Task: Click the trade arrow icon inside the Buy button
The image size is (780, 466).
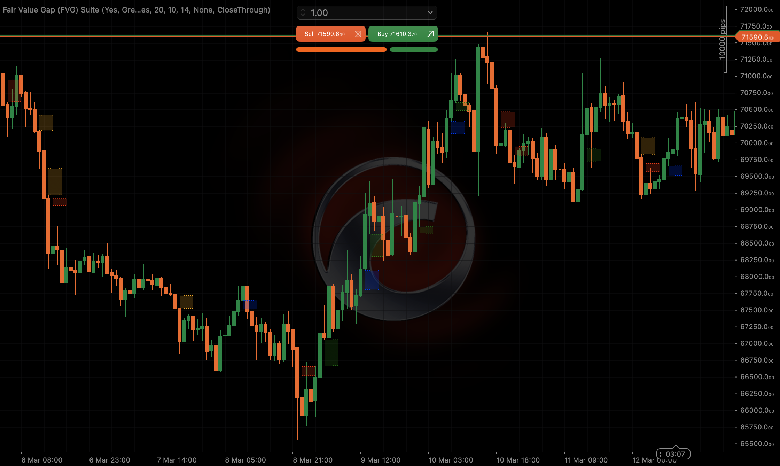Action: pos(430,34)
